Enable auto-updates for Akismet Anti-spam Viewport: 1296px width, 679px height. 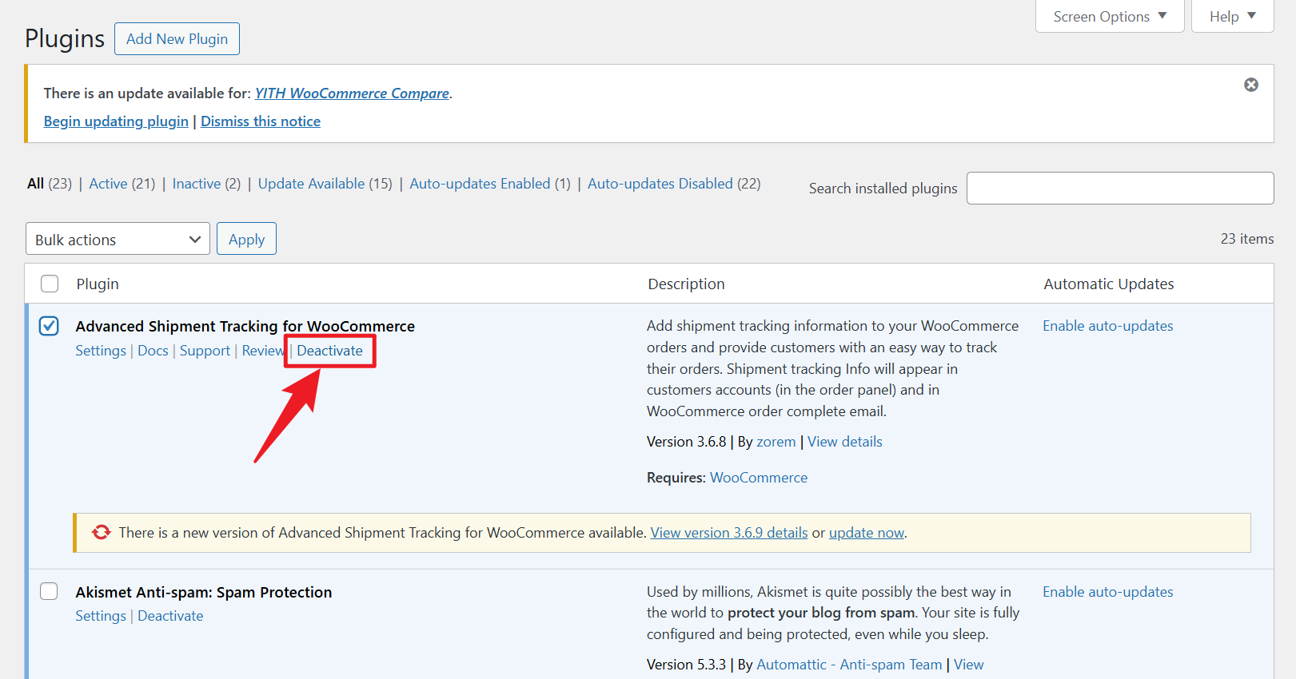click(x=1108, y=592)
